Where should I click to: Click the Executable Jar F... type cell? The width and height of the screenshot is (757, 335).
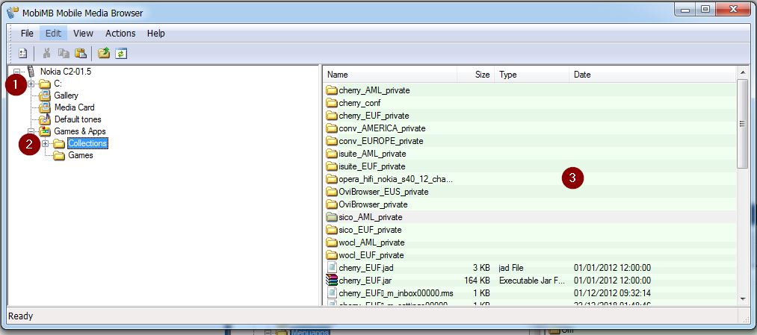click(x=531, y=280)
